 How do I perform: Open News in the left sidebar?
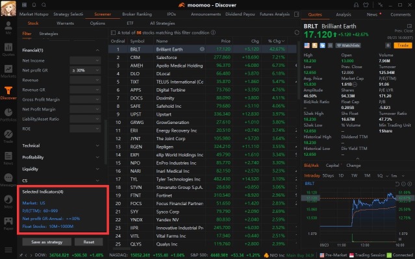[x=8, y=158]
